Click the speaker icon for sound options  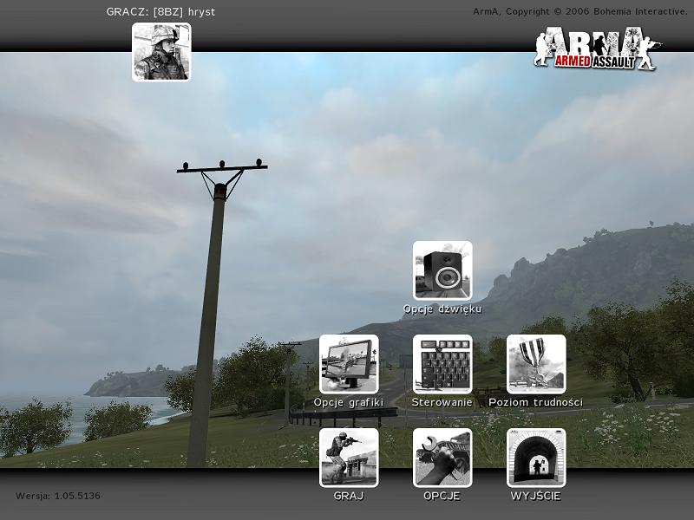pos(442,270)
